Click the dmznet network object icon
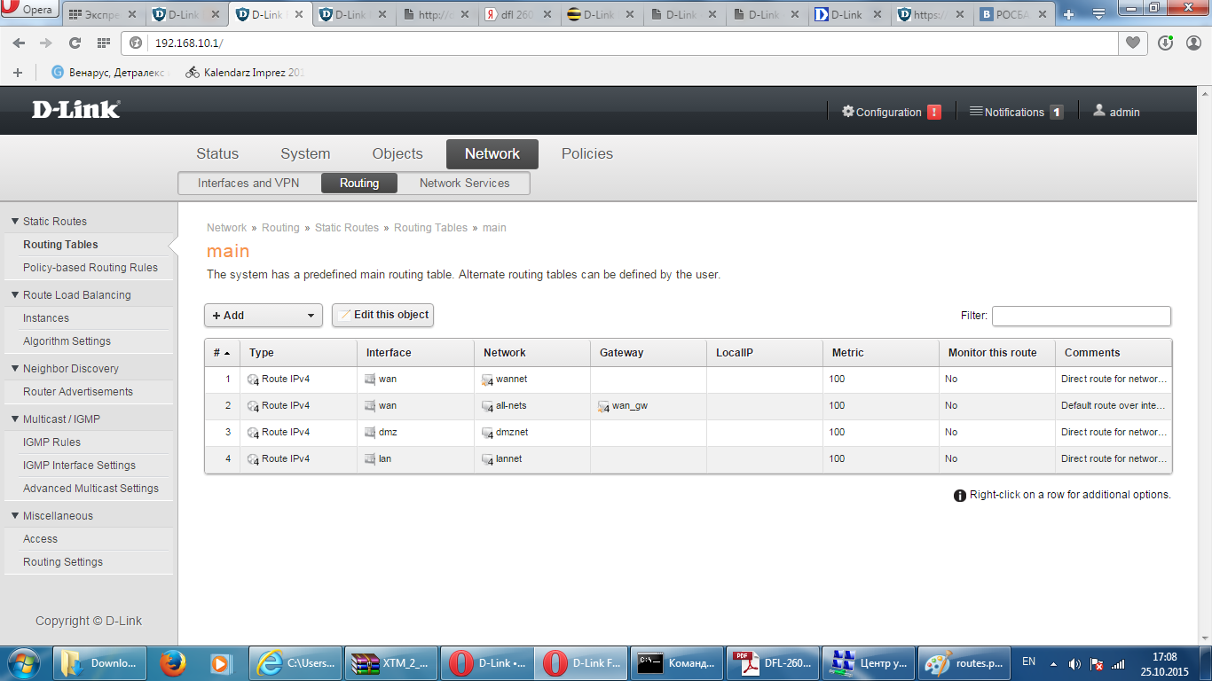1212x681 pixels. [x=487, y=433]
